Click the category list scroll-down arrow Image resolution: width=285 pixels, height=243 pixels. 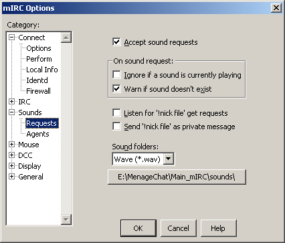[66, 219]
